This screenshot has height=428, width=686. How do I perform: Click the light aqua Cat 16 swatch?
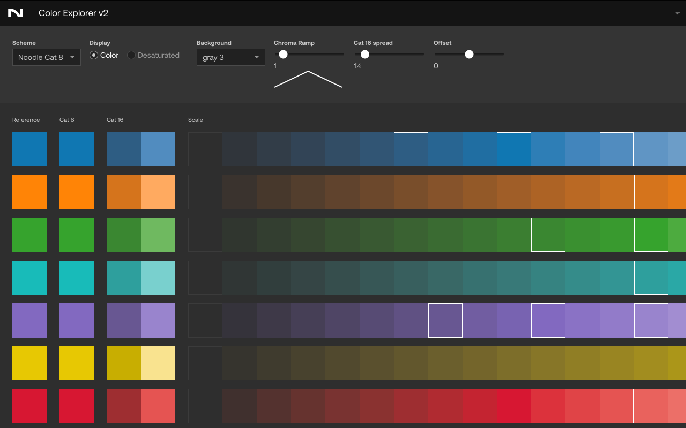coord(158,278)
